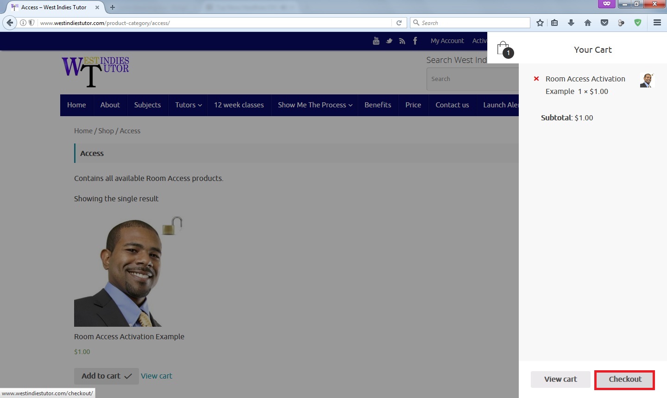The width and height of the screenshot is (667, 398).
Task: Open the Subjects menu item
Action: (x=147, y=105)
